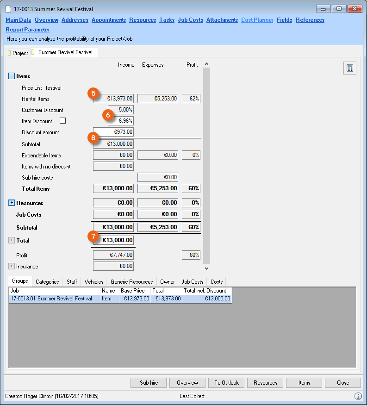
Task: Open the Job Costs bottom tab
Action: [192, 281]
